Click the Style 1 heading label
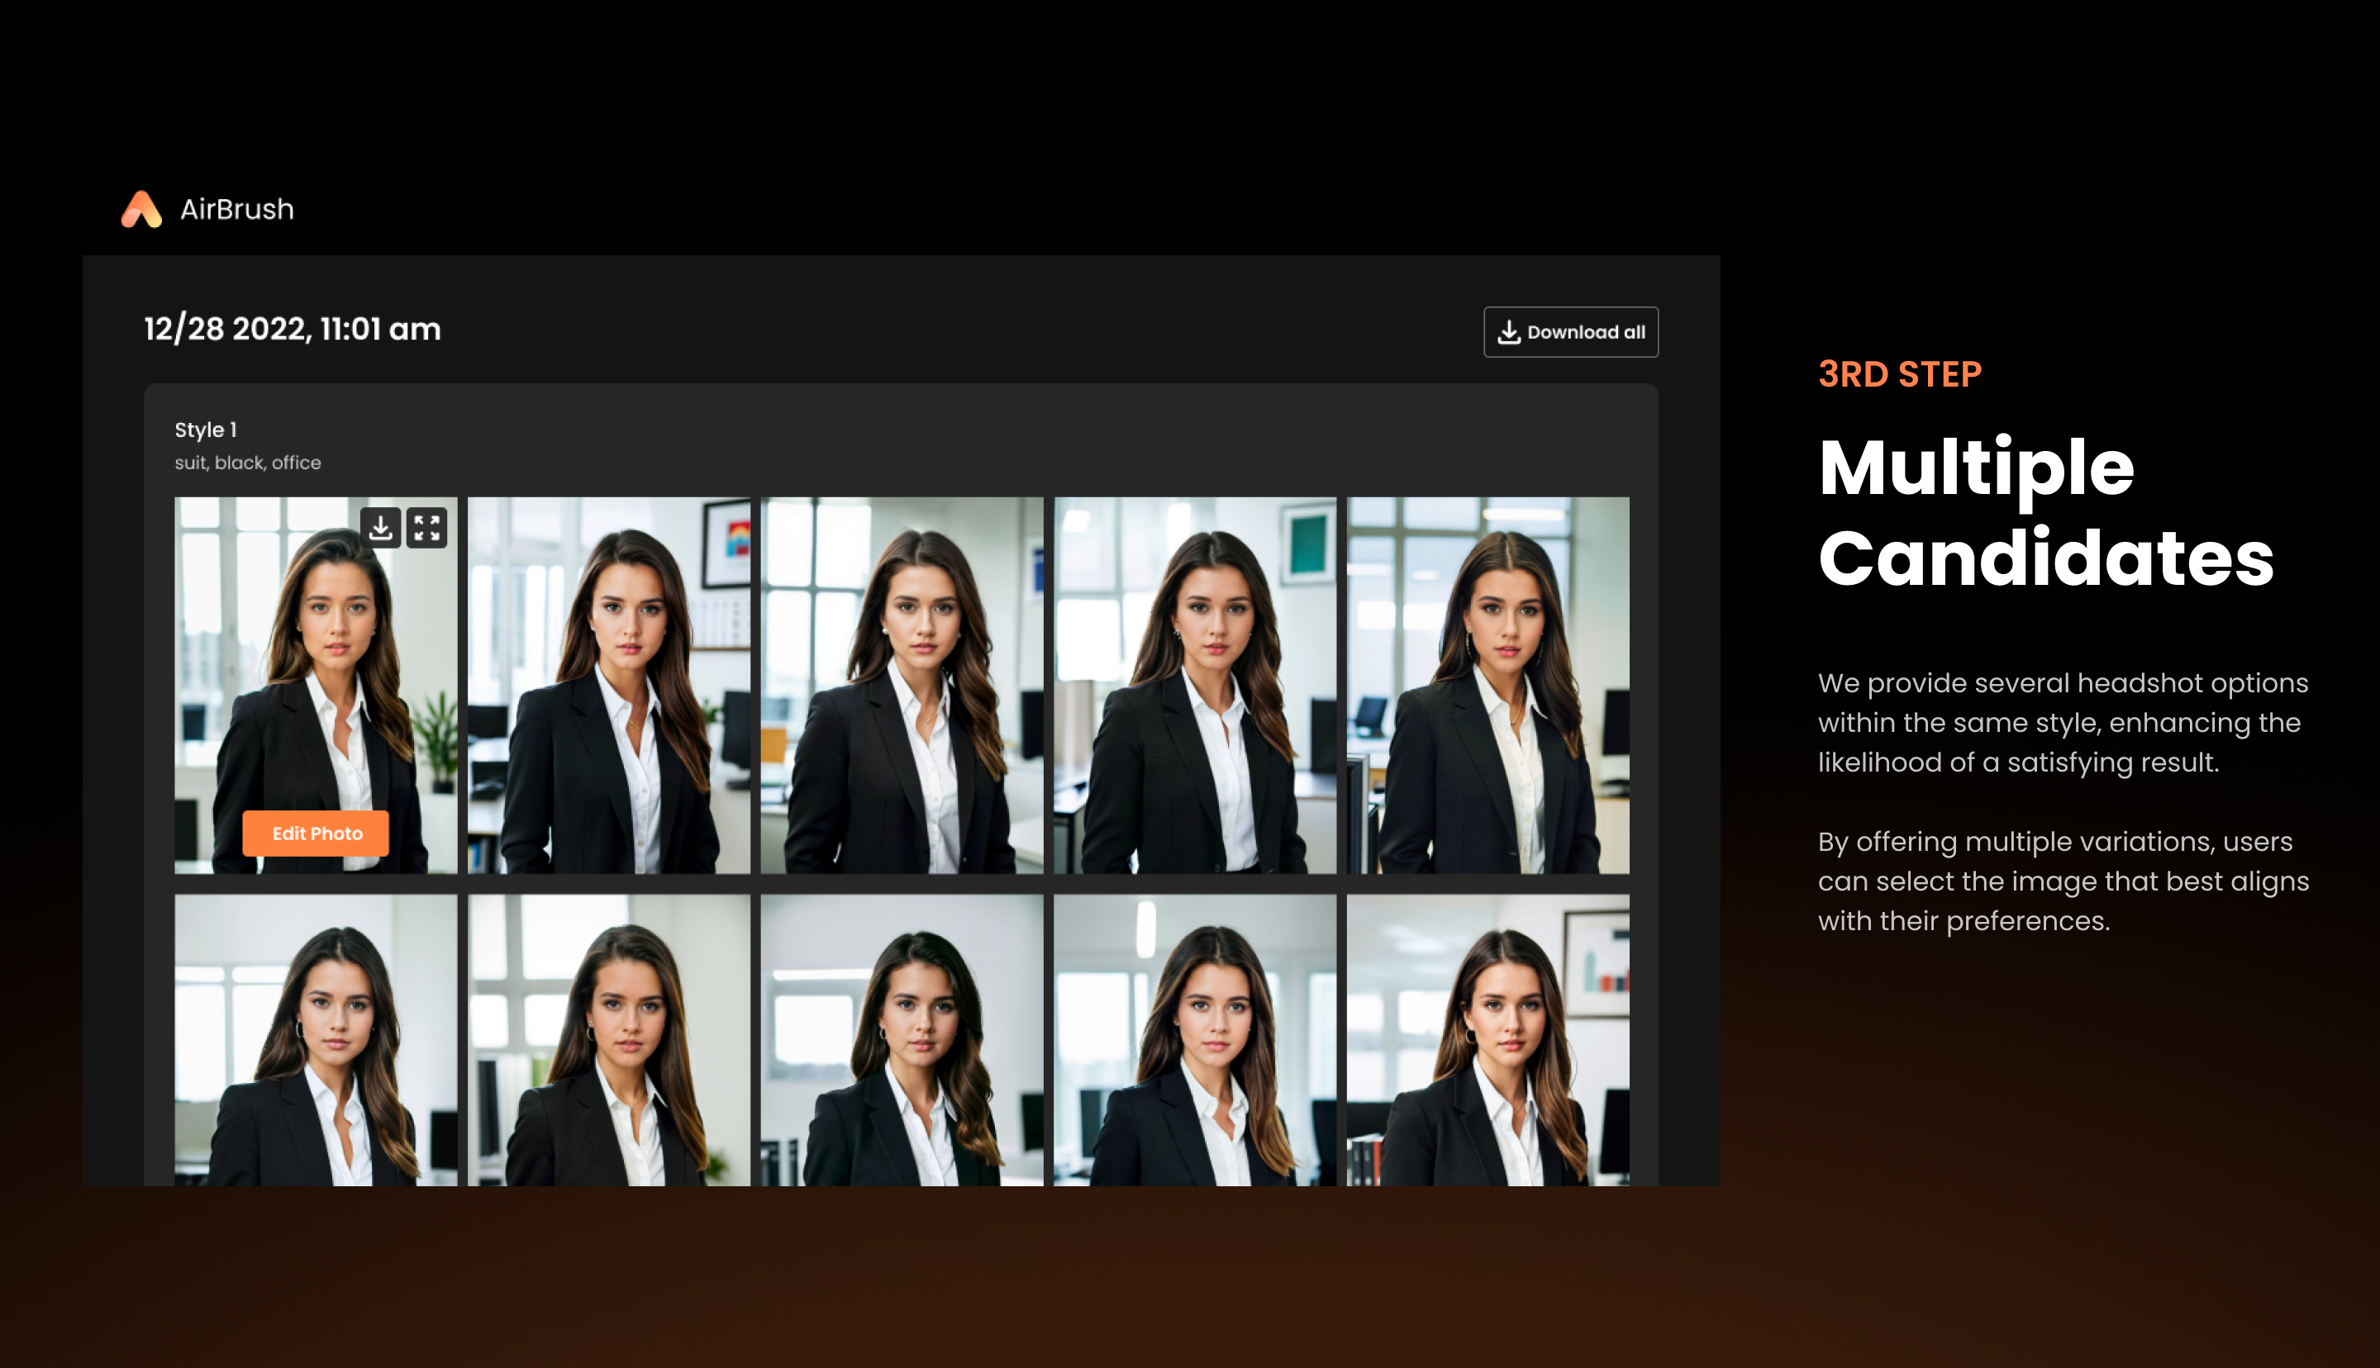This screenshot has width=2380, height=1368. 206,430
